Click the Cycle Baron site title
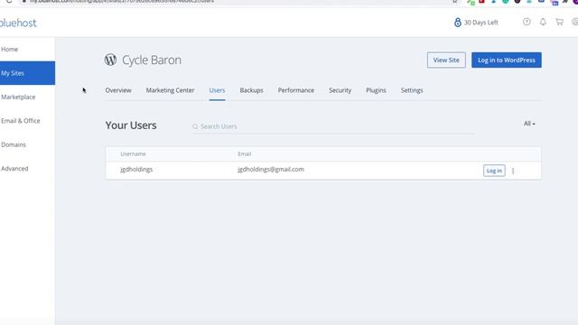578x325 pixels. [x=152, y=60]
